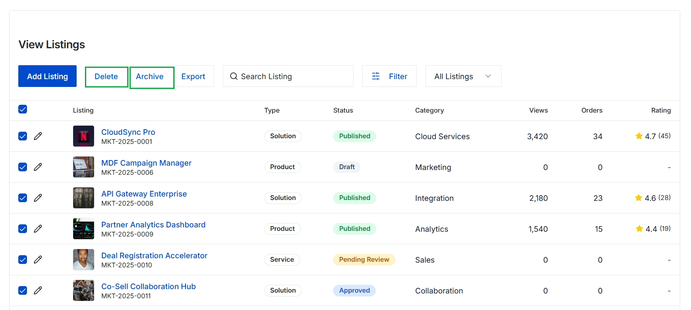Uncheck the CloudSync Pro row checkbox

click(23, 136)
